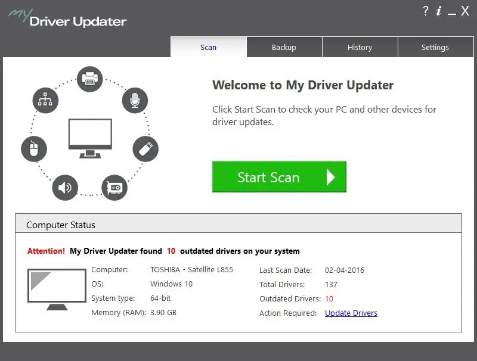
Task: Click the 64-bit system type value
Action: [x=160, y=298]
